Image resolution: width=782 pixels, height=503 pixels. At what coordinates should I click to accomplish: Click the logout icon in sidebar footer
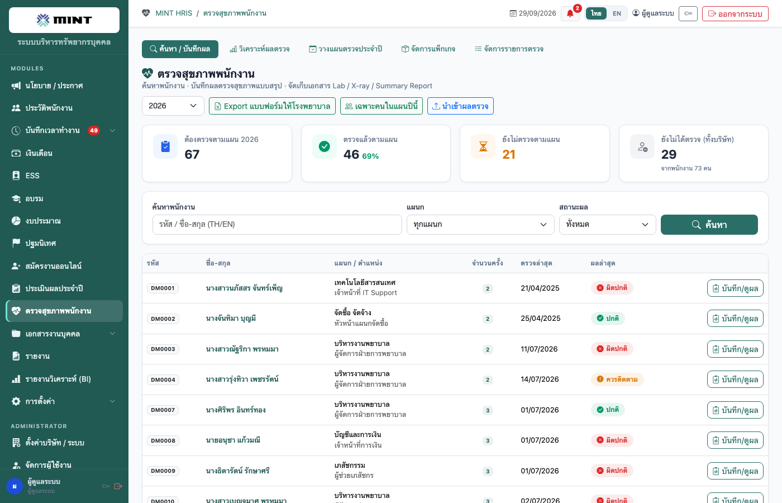point(118,486)
